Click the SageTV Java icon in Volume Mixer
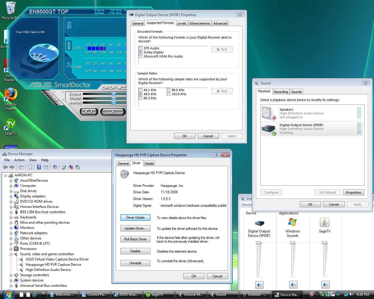The height and width of the screenshot is (299, 374). [325, 222]
